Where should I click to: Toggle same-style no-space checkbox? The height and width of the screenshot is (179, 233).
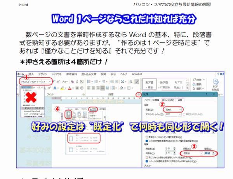[147, 158]
